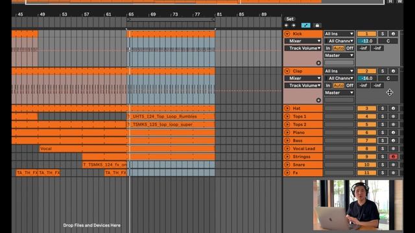Solo the Stringss track
This screenshot has height=233, width=415.
point(383,157)
